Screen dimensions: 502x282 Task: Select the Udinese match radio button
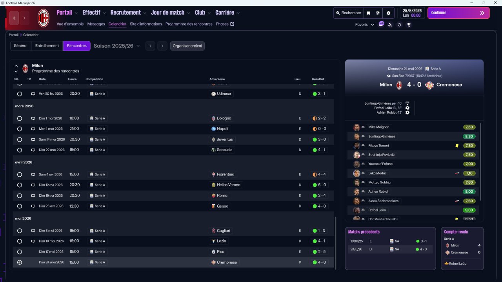coord(20,94)
